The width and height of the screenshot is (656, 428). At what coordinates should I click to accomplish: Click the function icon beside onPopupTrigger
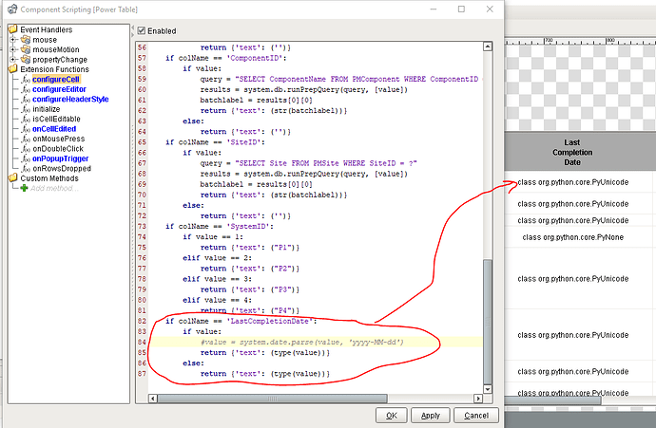coord(26,158)
